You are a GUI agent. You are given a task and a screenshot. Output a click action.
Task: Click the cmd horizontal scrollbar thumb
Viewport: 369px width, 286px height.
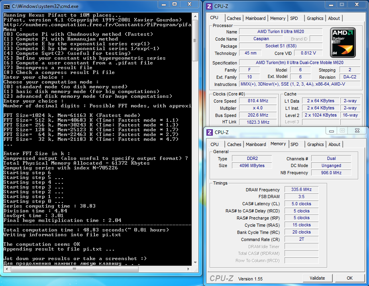pos(75,269)
